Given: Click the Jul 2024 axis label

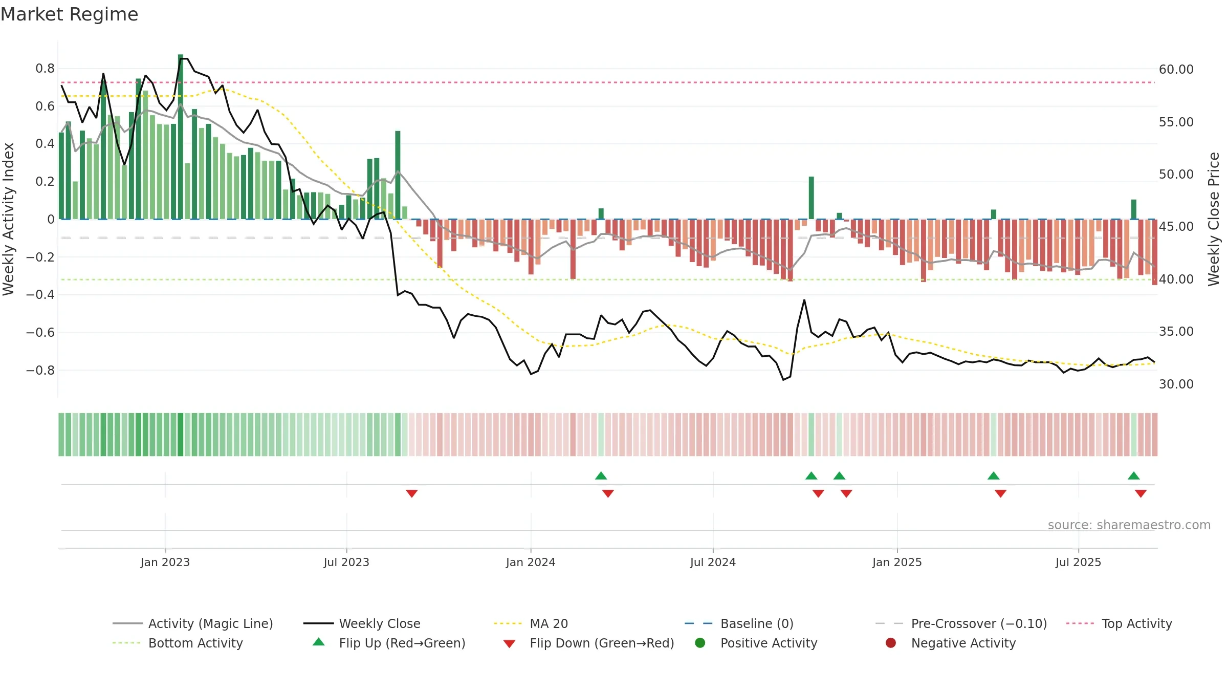Looking at the screenshot, I should pos(713,563).
